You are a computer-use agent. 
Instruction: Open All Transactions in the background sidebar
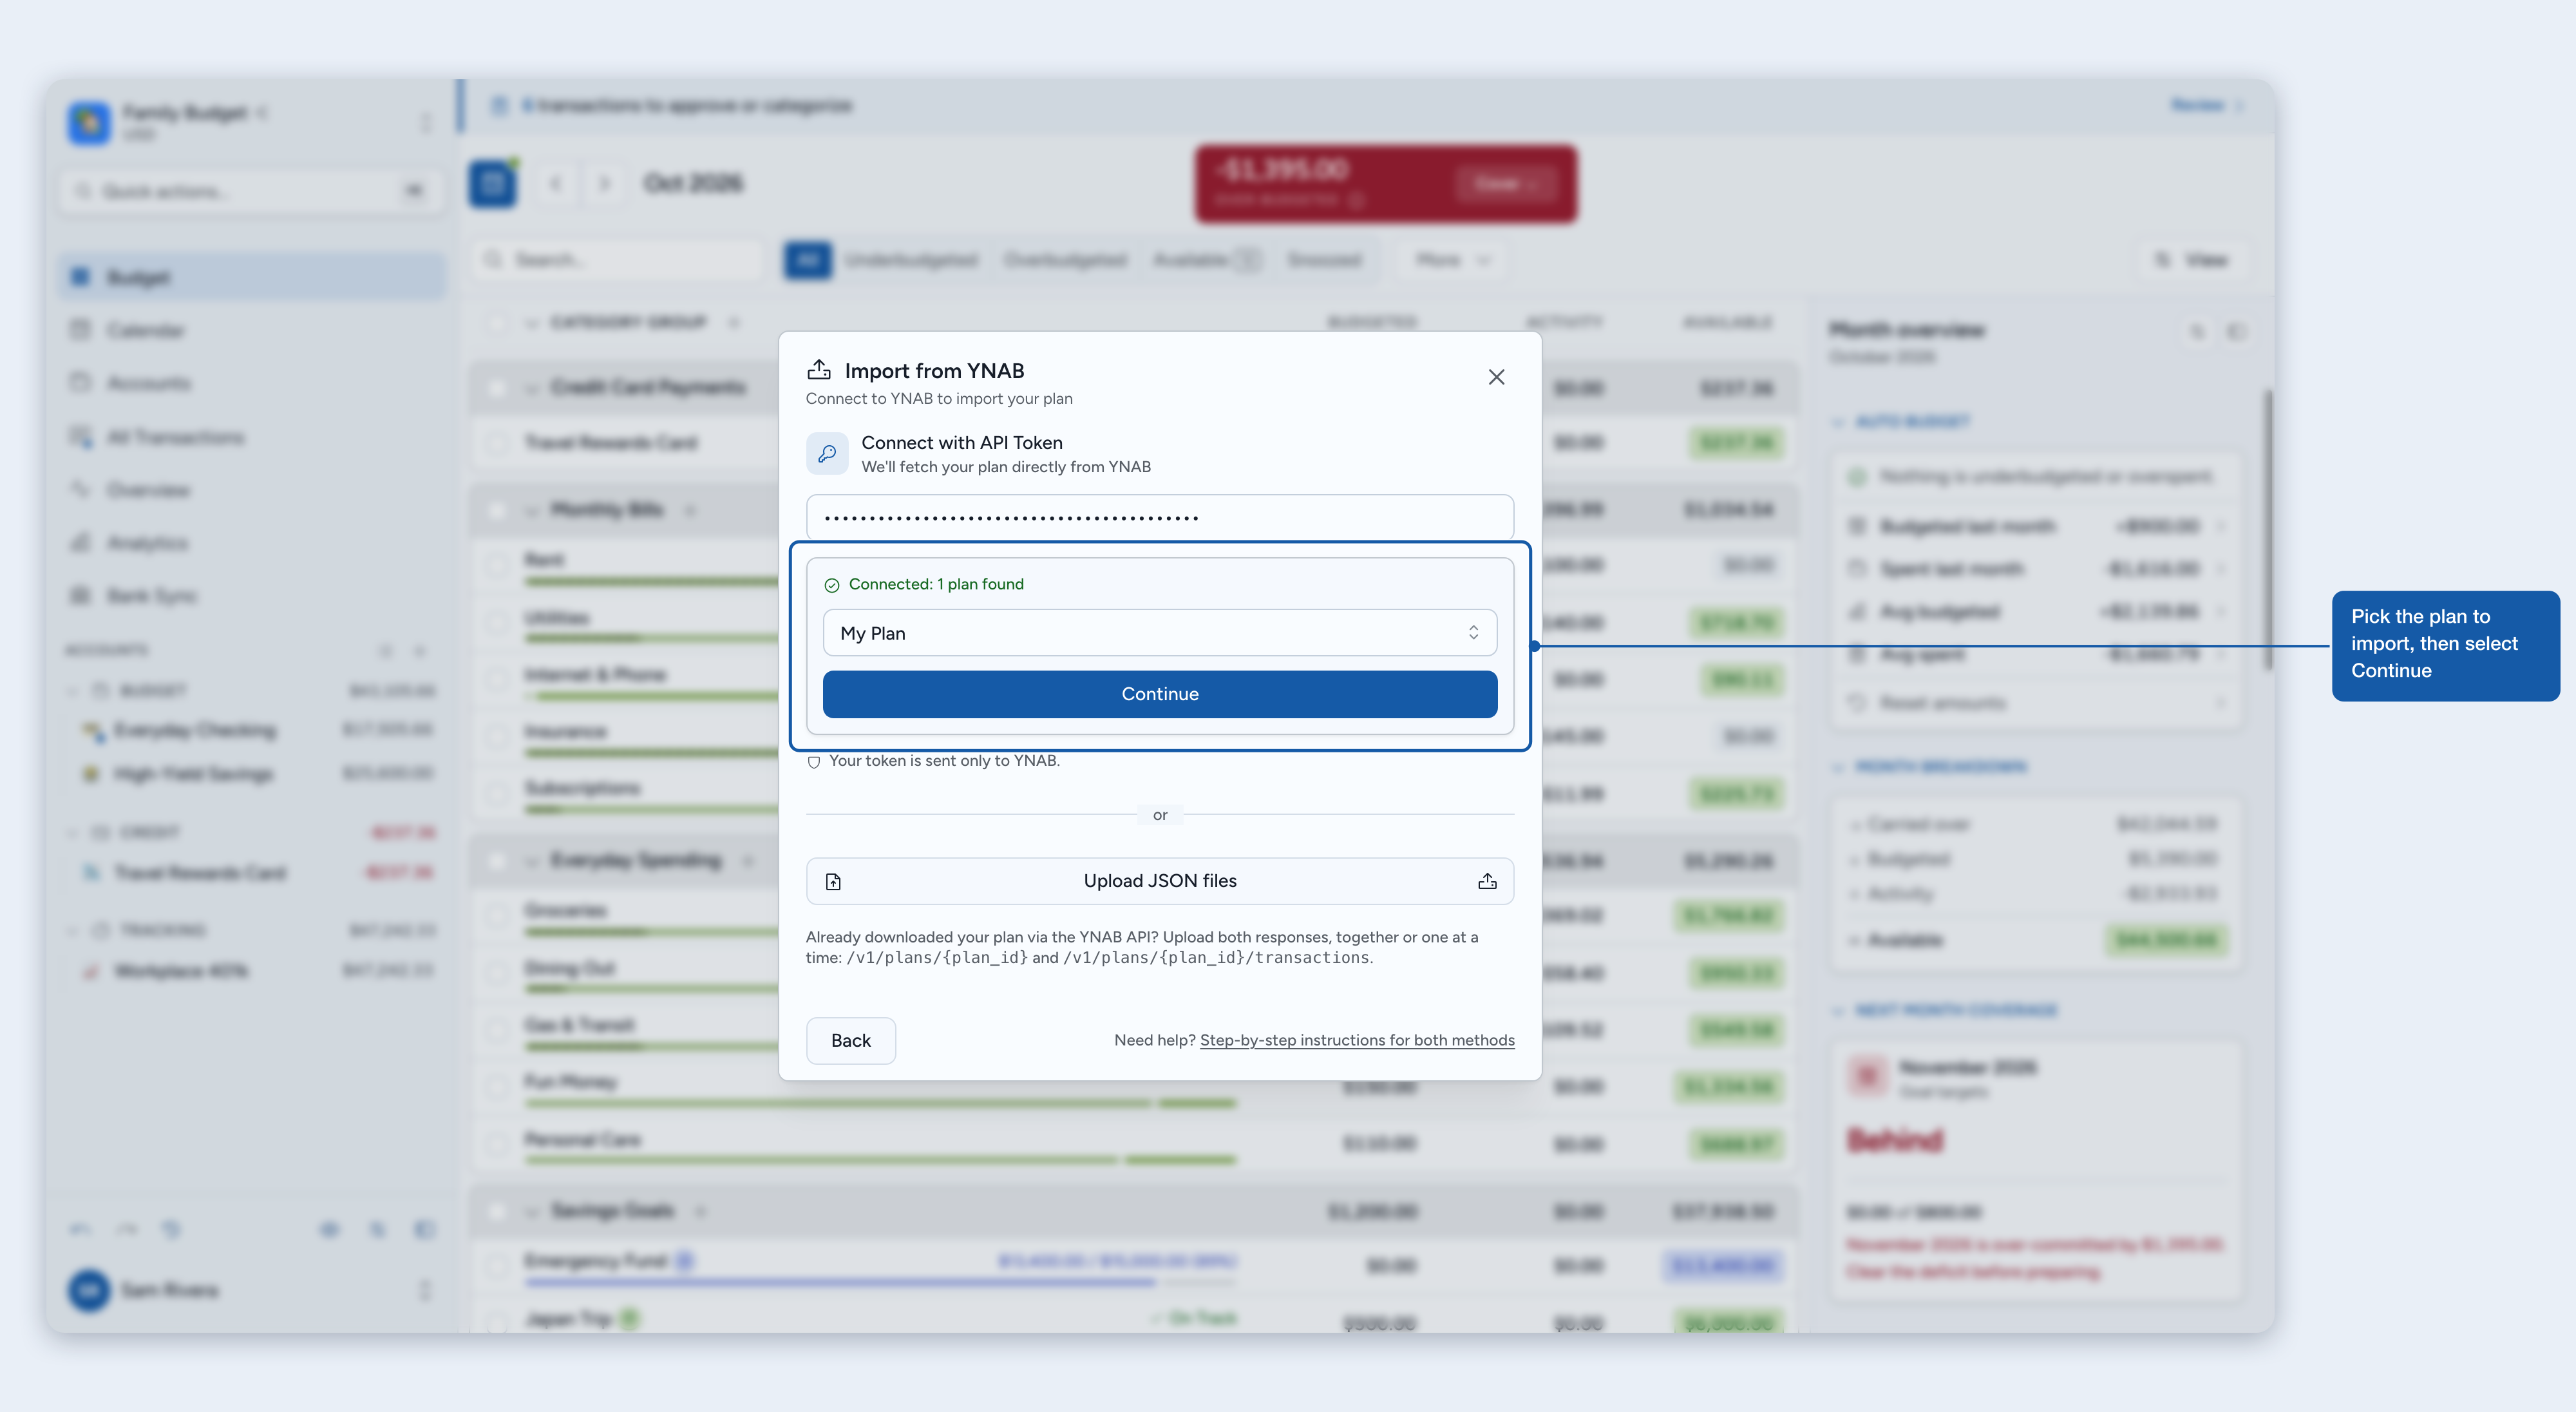(252, 437)
